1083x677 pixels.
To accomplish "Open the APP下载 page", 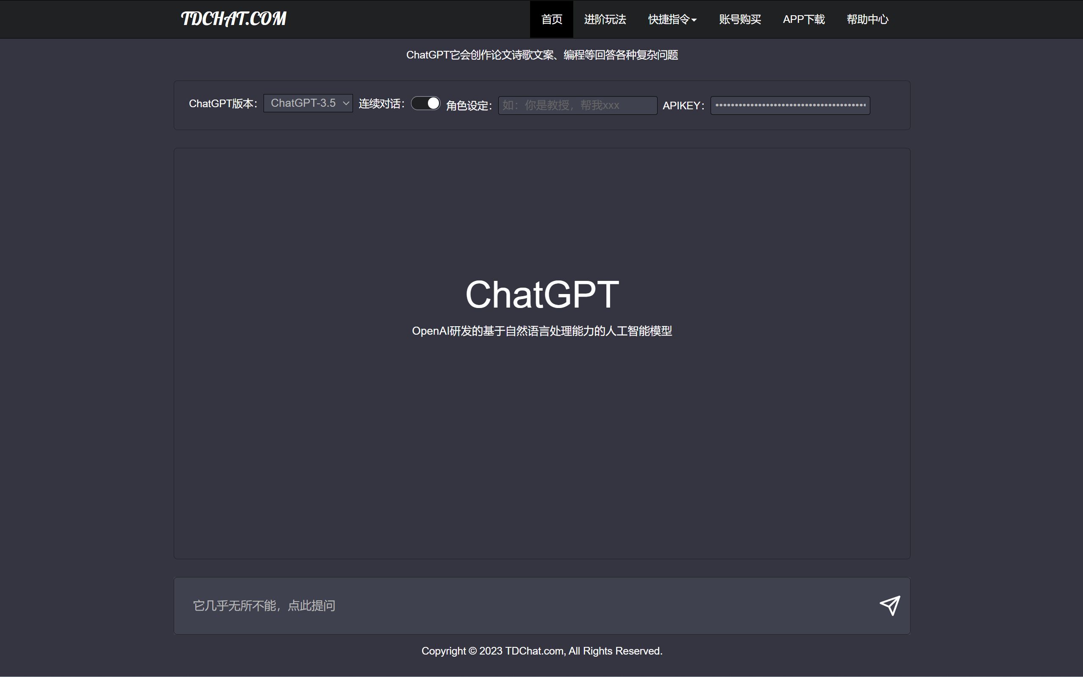I will tap(804, 19).
